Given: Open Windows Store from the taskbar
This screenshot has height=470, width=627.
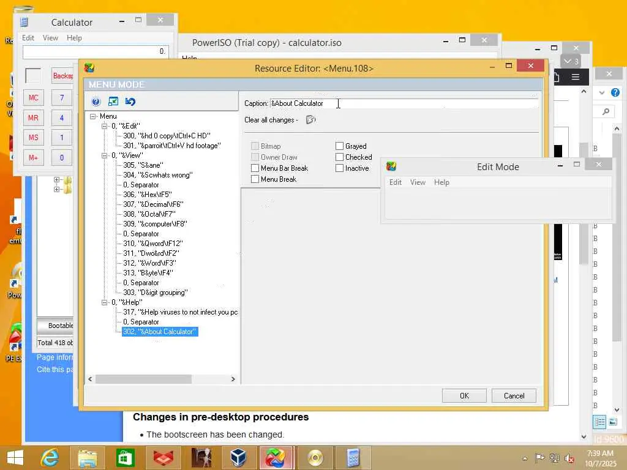Looking at the screenshot, I should coord(125,458).
